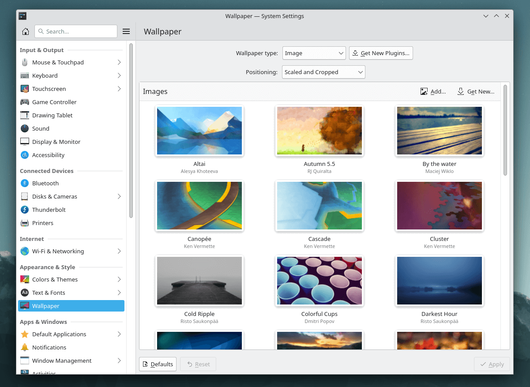Viewport: 530px width, 387px height.
Task: Open Colors & Themes via its icon
Action: pos(25,279)
